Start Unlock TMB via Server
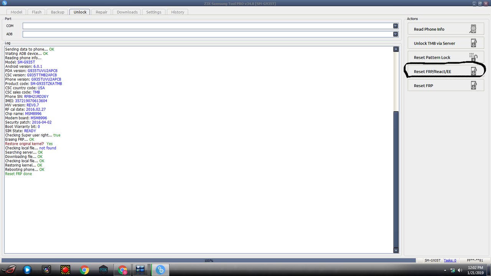Screen dimensions: 491x276 pyautogui.click(x=446, y=43)
